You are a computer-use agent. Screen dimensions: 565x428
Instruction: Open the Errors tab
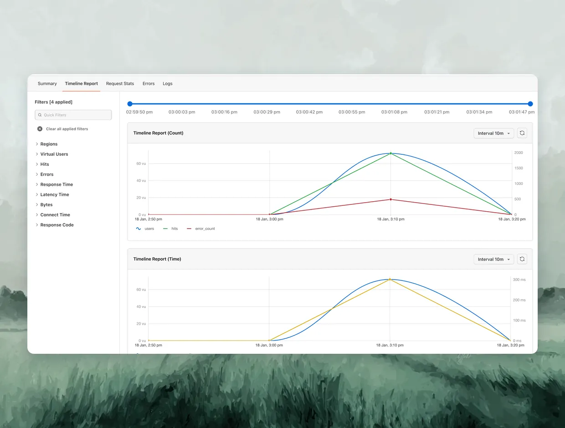[x=149, y=84]
